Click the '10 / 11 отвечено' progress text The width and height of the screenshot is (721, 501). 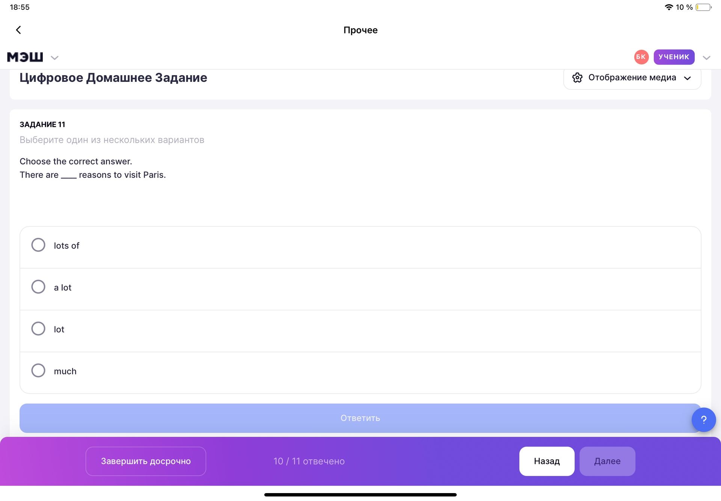click(x=309, y=461)
